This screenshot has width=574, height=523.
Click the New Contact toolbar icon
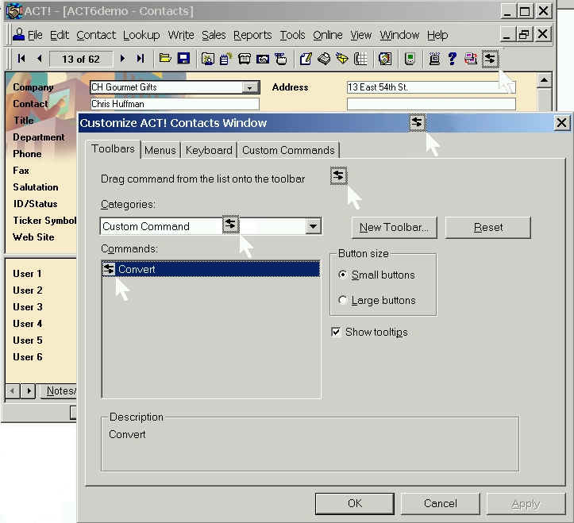click(207, 59)
